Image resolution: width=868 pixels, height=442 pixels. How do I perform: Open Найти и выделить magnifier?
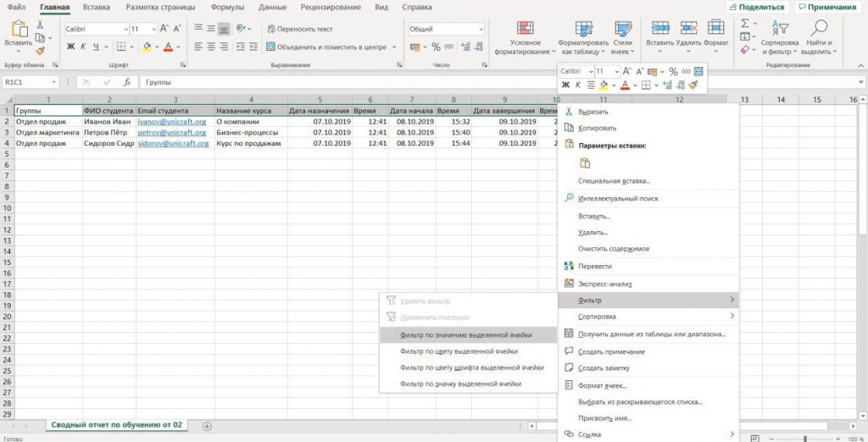[x=820, y=37]
